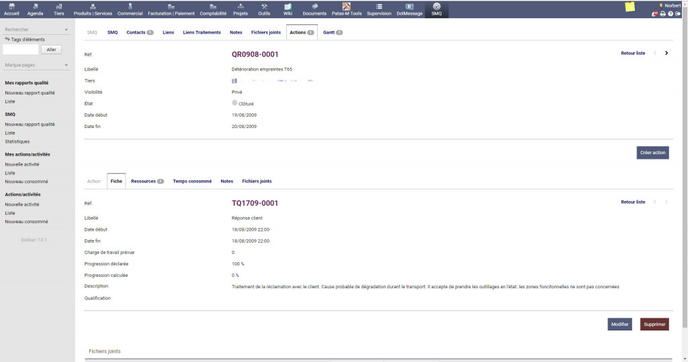Select the Actions tab

click(302, 32)
